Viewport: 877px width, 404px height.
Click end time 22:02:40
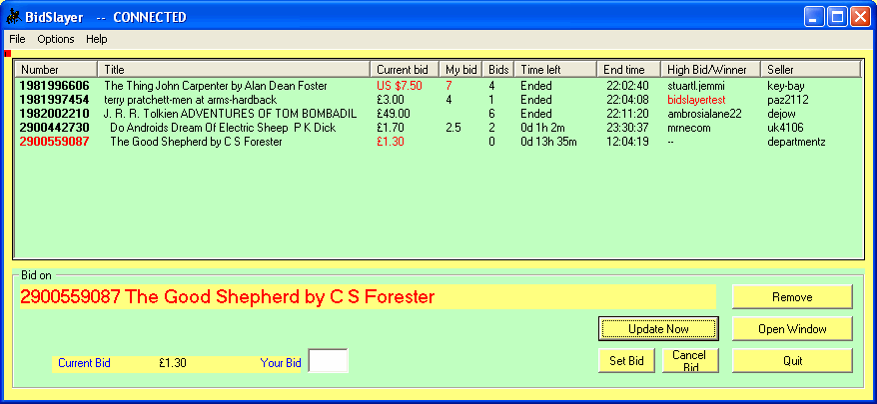tap(627, 86)
